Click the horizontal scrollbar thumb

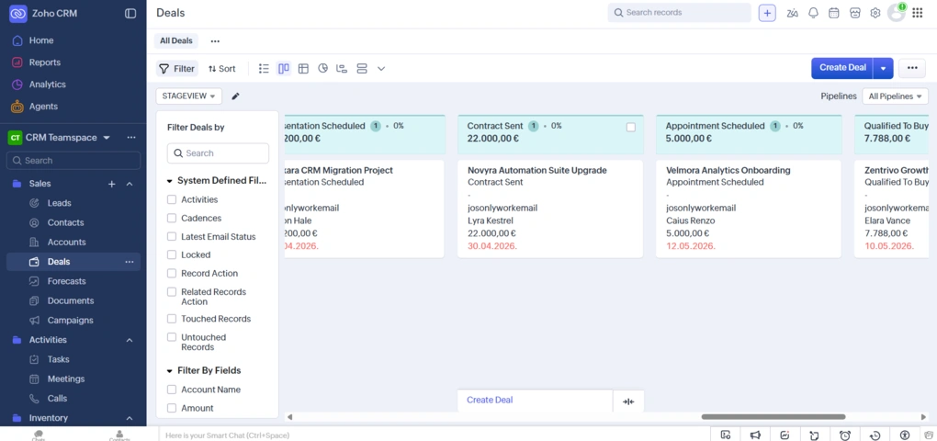pyautogui.click(x=773, y=417)
